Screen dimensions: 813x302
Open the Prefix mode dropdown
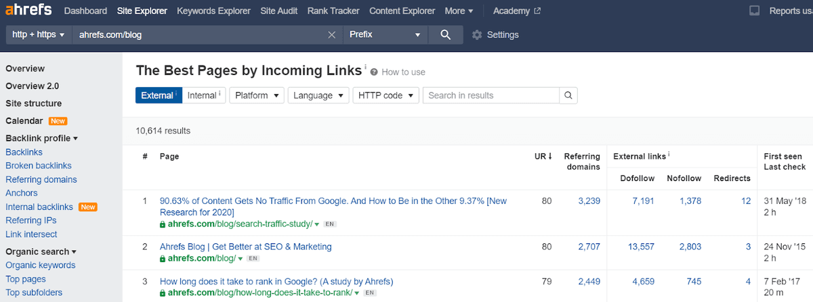pyautogui.click(x=386, y=34)
